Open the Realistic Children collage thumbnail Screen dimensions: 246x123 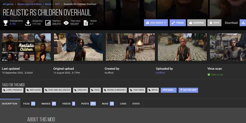point(26,47)
